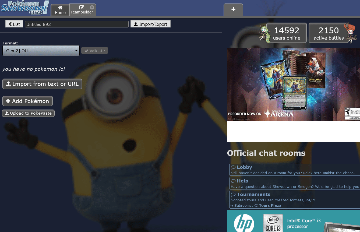The image size is (360, 232).
Task: Edit the team name field Untitled 892
Action: (x=77, y=24)
